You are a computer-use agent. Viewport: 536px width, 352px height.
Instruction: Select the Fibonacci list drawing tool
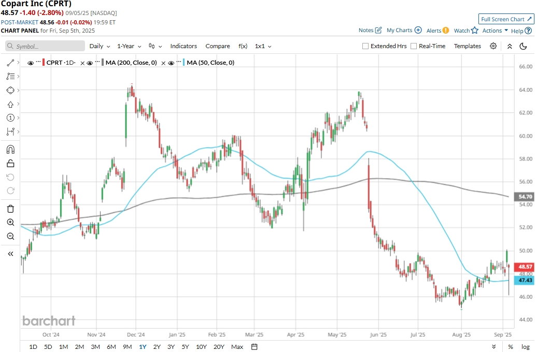coord(10,77)
